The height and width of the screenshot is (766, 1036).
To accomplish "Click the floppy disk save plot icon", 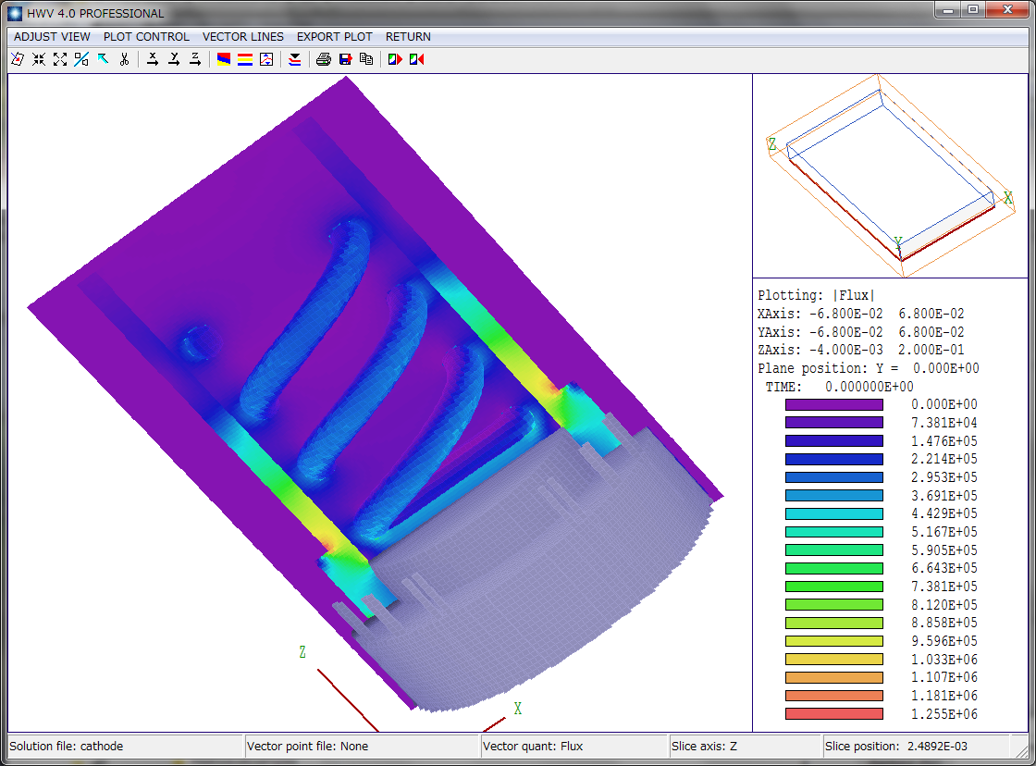I will pyautogui.click(x=345, y=59).
